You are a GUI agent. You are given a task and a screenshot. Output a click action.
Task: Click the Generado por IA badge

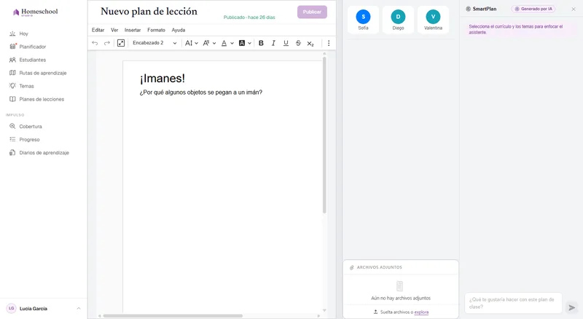tap(533, 9)
